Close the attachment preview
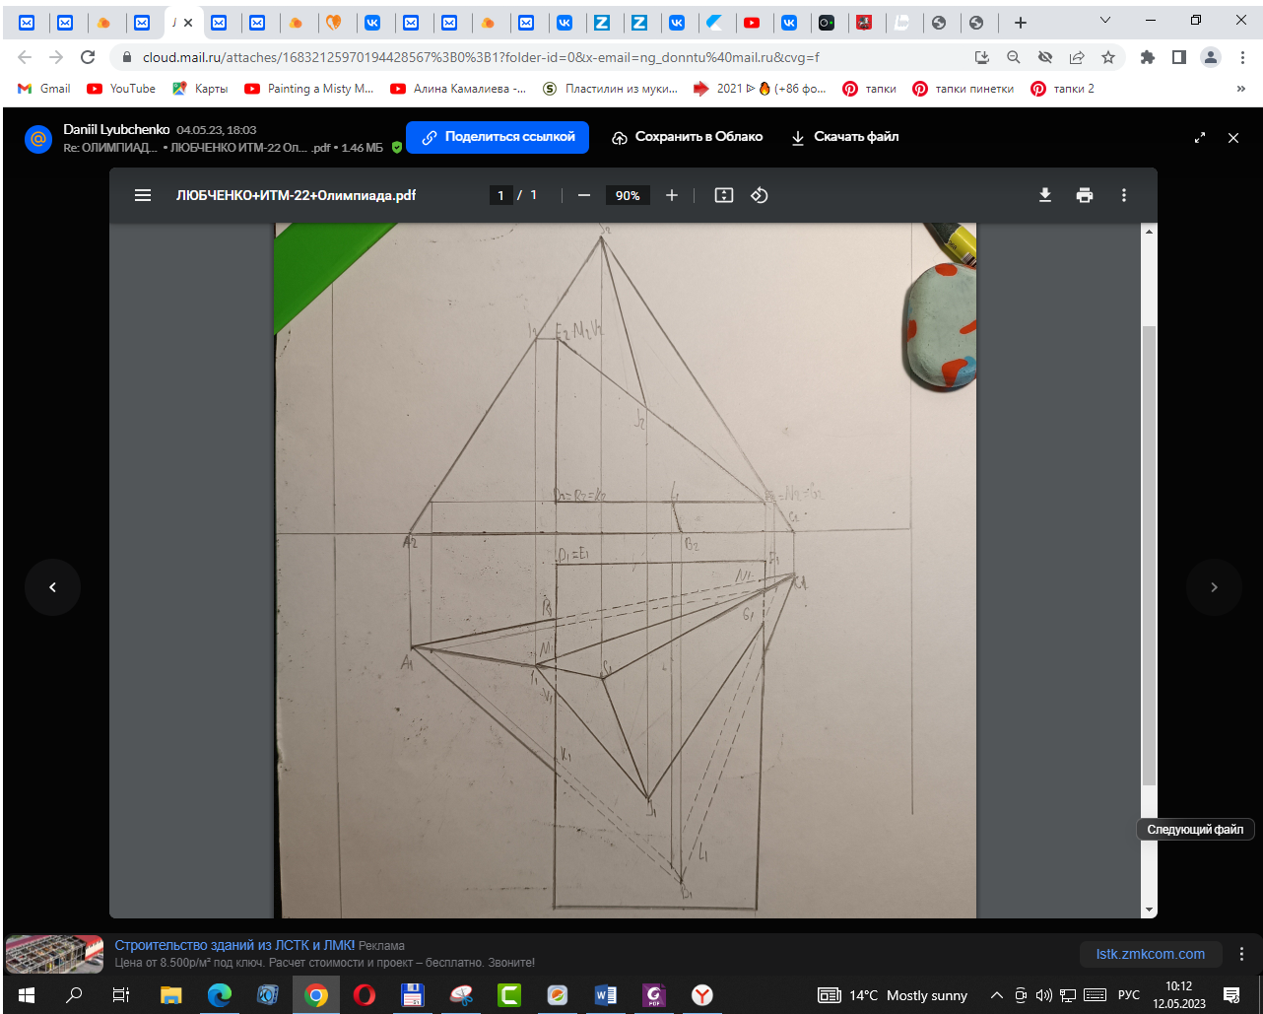 point(1233,138)
